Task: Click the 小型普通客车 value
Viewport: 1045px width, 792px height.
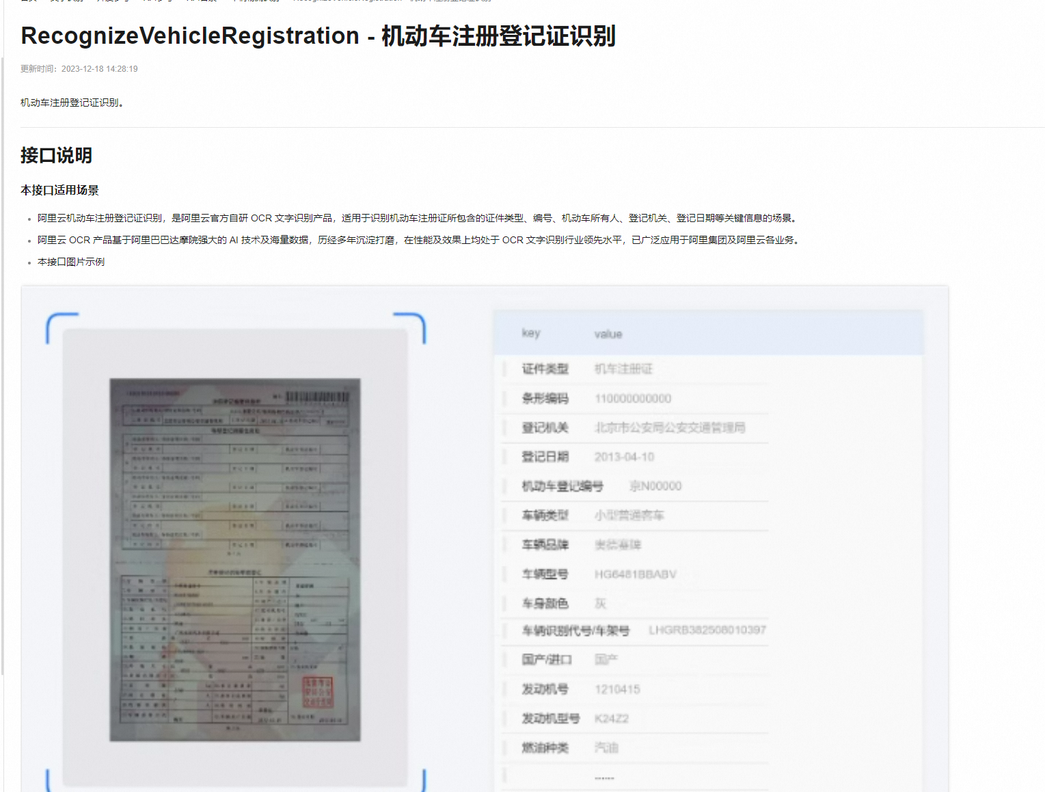Action: (629, 515)
